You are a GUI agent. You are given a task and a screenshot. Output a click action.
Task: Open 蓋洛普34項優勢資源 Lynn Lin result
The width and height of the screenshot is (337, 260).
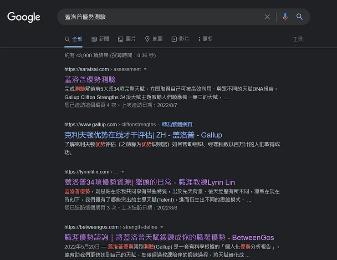[x=149, y=182]
